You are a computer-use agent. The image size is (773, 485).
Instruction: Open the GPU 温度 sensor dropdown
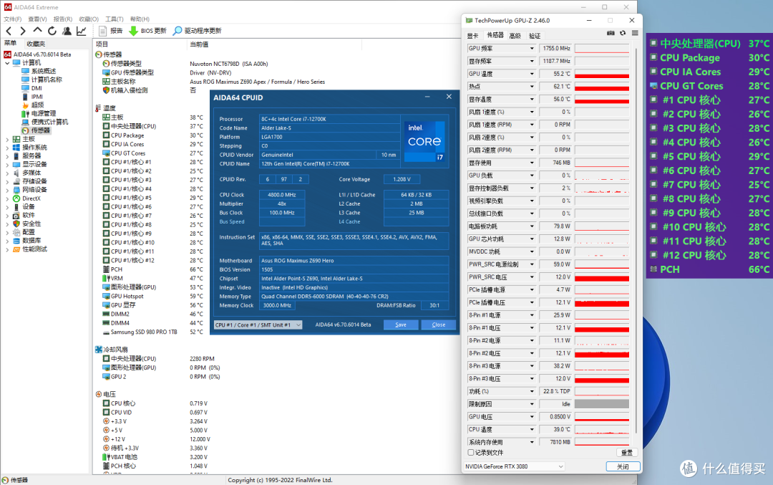point(531,74)
